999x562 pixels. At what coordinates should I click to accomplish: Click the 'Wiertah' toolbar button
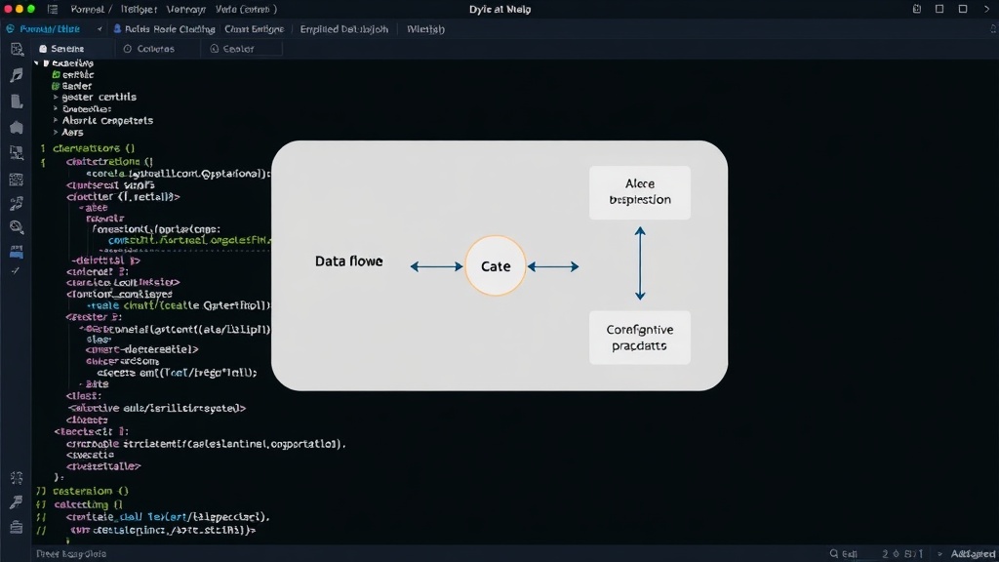point(425,28)
